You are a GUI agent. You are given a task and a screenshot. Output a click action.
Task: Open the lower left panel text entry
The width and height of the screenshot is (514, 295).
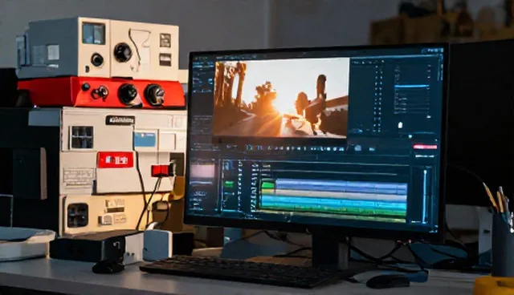pos(199,193)
